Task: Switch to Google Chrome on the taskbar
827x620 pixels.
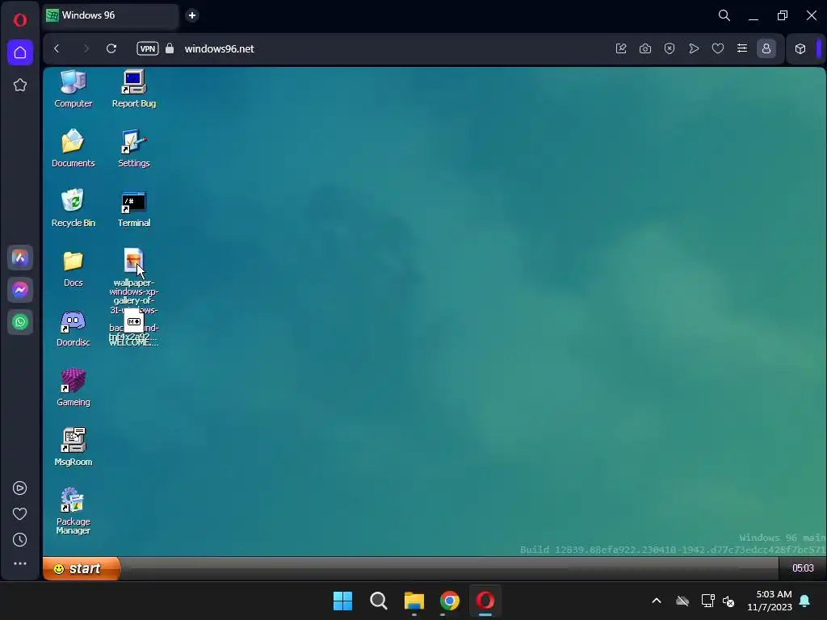Action: [x=450, y=601]
